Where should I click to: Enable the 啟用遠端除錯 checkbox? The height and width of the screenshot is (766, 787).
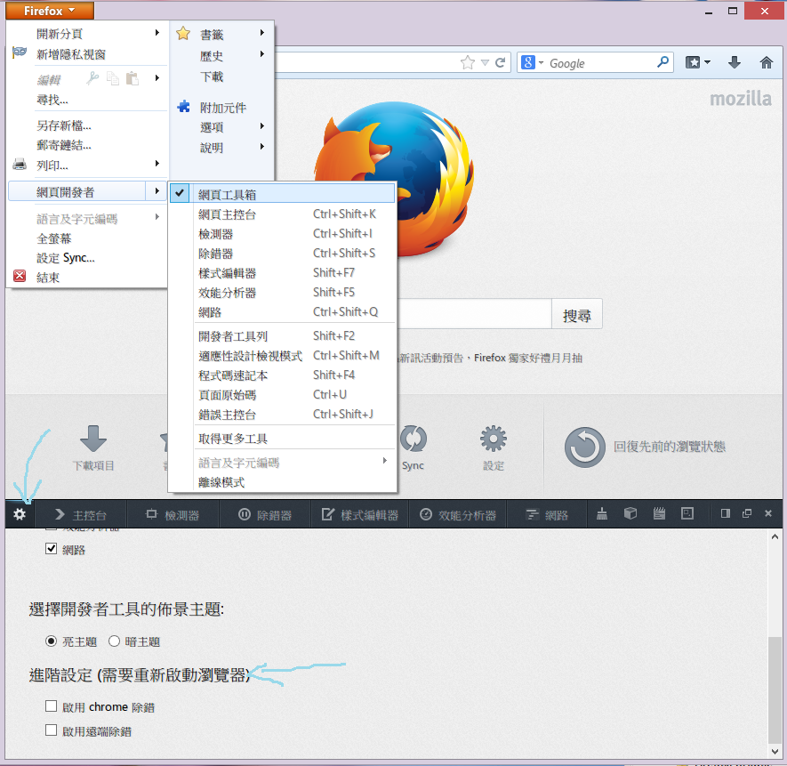point(52,731)
